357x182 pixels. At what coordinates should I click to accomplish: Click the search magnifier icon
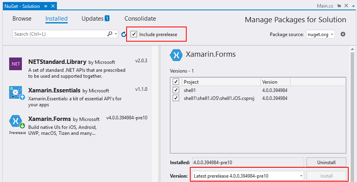(x=110, y=34)
